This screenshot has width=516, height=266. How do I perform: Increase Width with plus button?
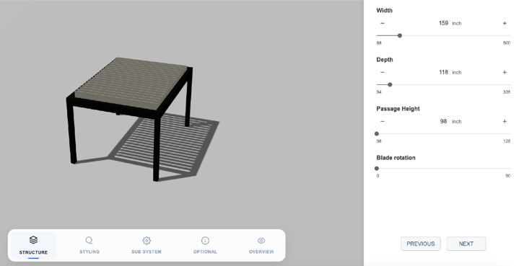pos(504,23)
